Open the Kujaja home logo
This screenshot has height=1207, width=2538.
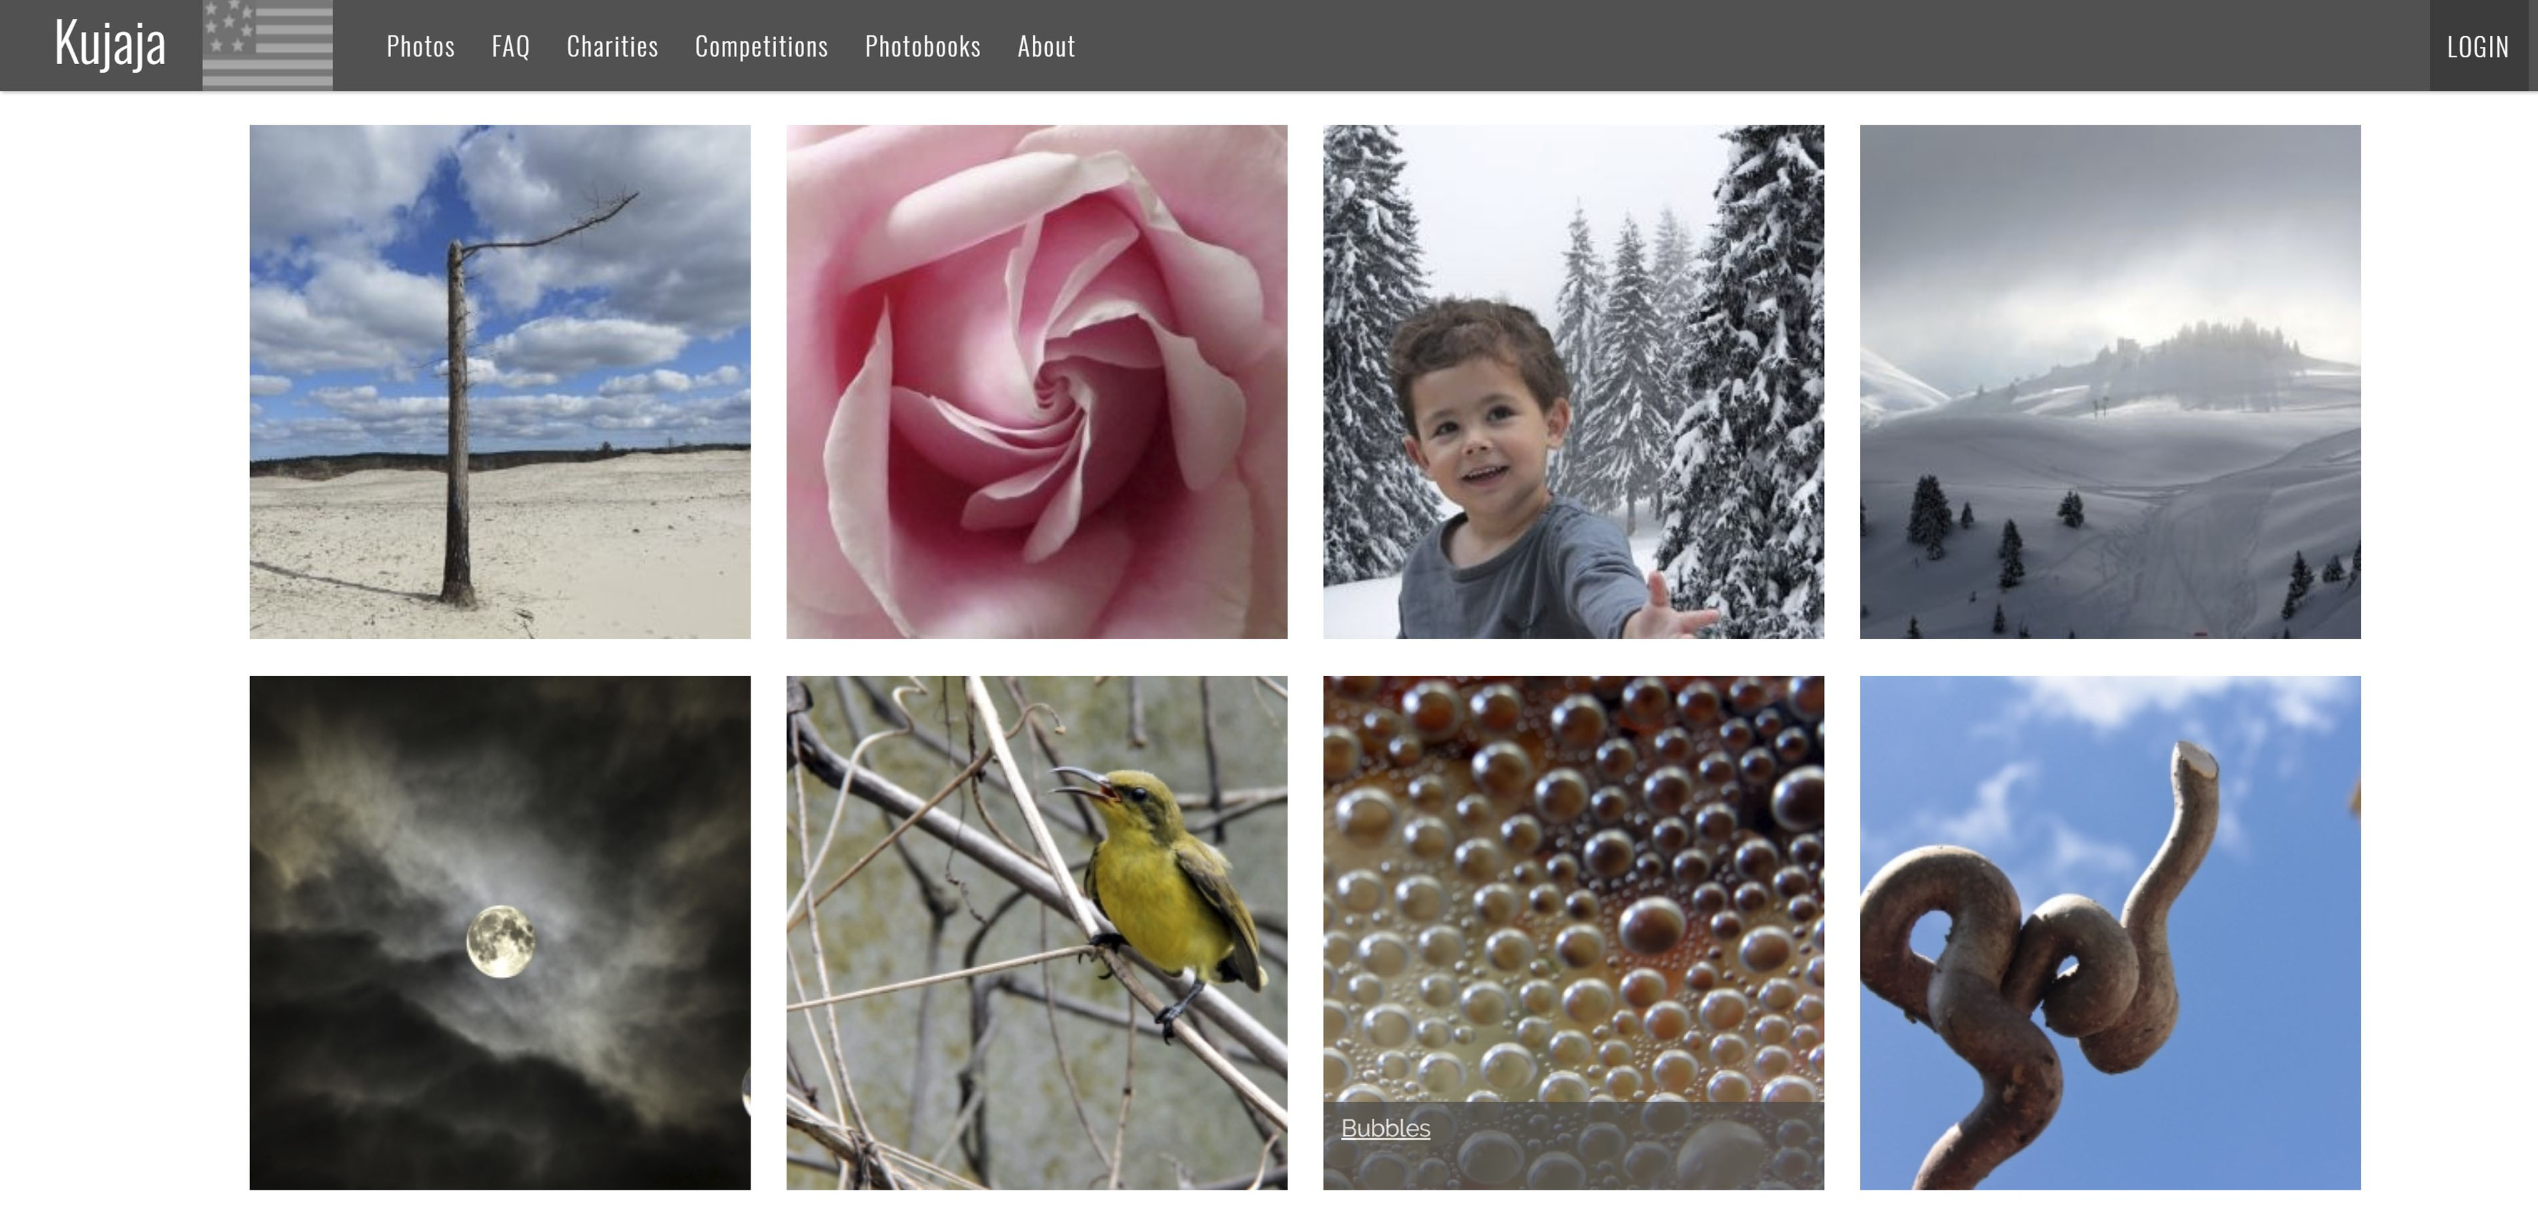coord(110,44)
